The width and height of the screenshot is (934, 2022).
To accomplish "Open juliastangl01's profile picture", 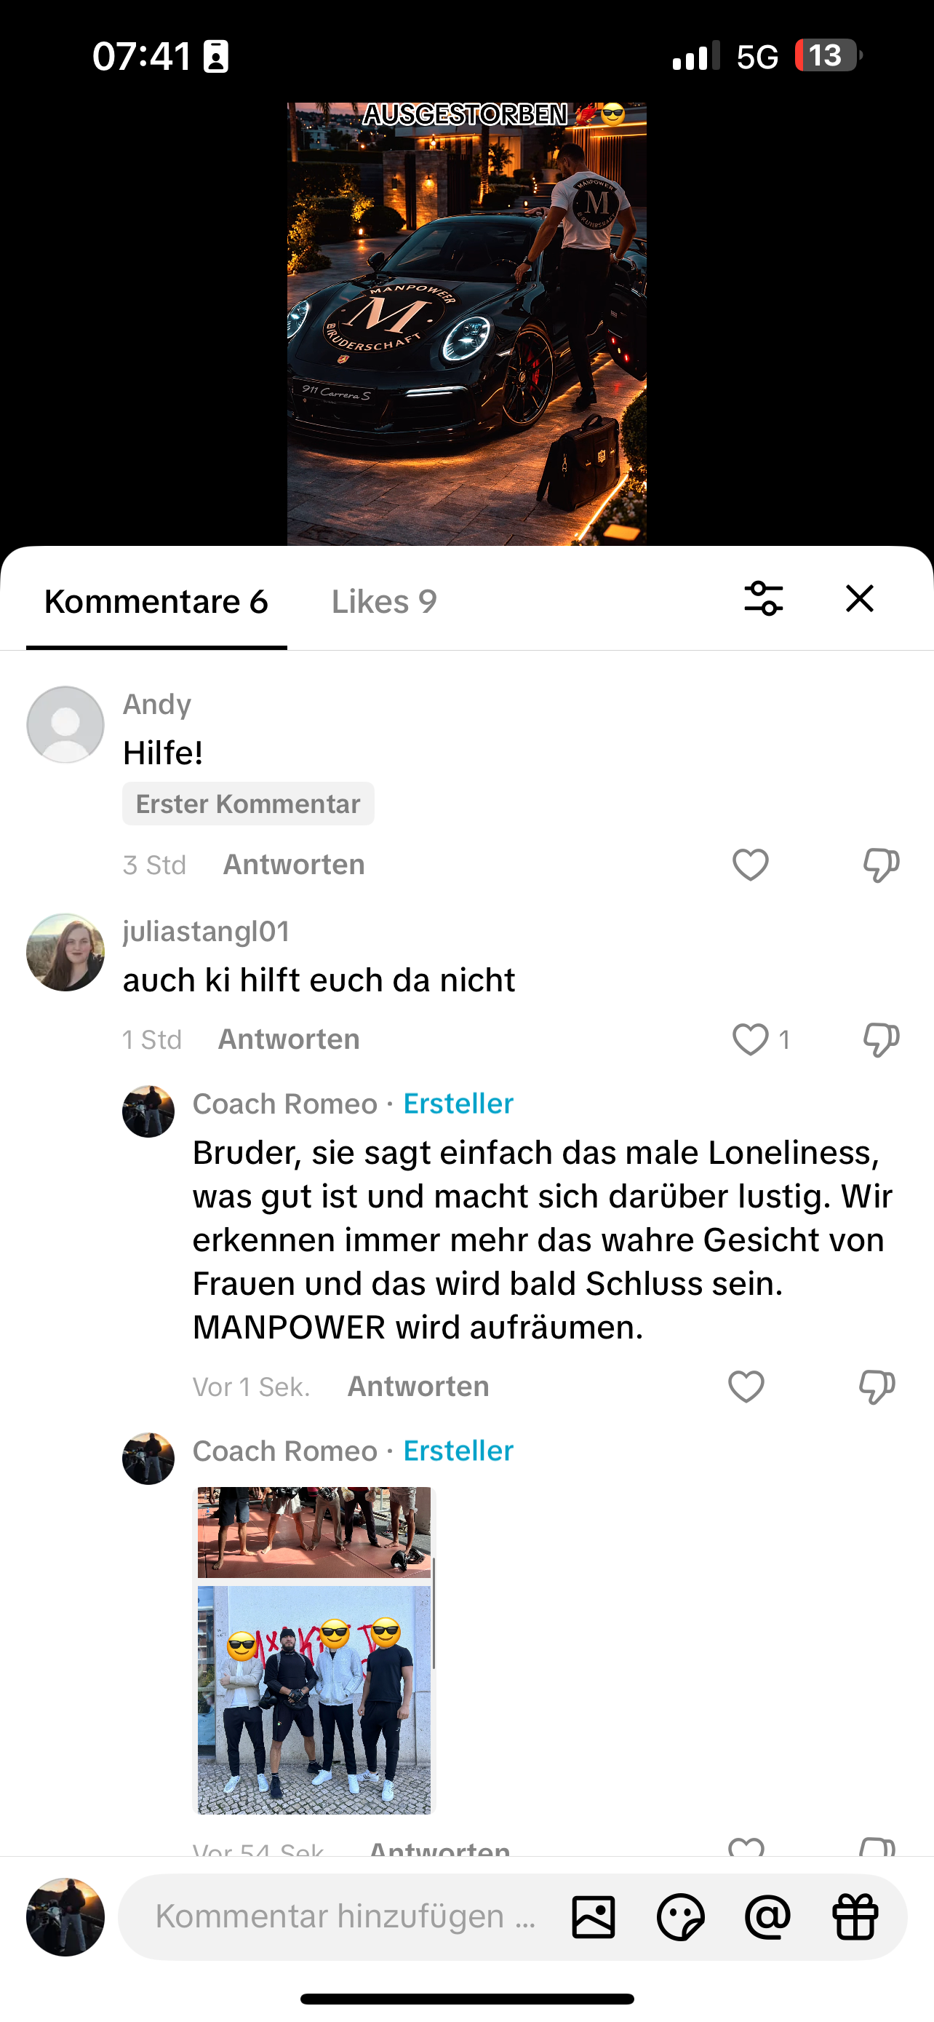I will (65, 952).
